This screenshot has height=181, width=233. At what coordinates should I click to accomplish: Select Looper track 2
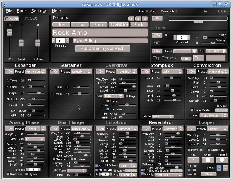(225, 168)
